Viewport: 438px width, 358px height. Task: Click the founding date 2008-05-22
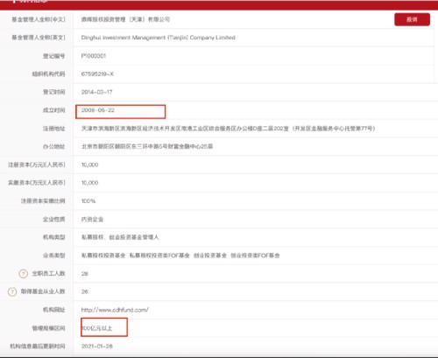point(98,110)
